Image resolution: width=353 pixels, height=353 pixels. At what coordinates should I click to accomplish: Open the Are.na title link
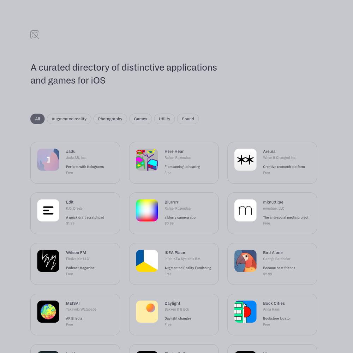point(269,151)
